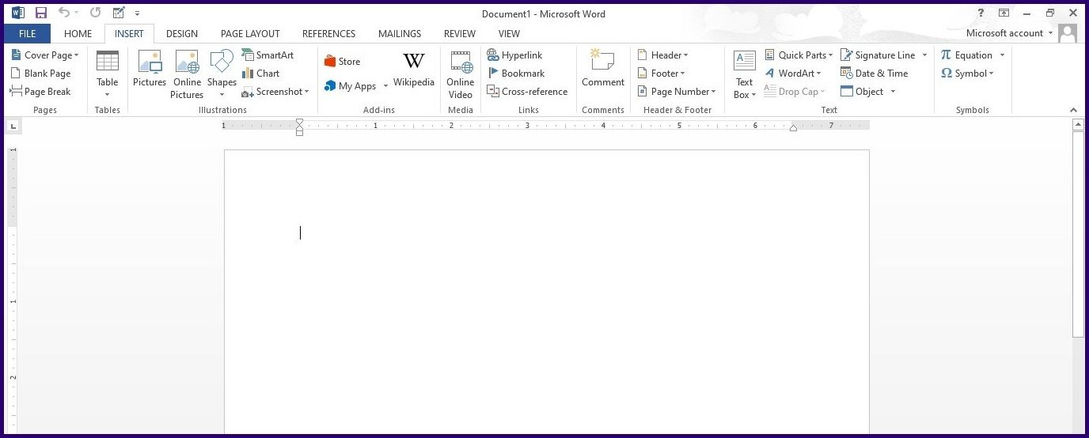Insert Date & Time

(875, 74)
